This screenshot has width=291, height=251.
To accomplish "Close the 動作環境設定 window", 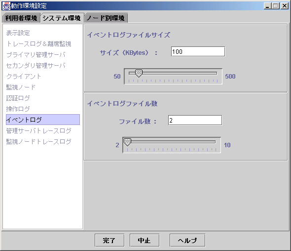I will coord(284,6).
